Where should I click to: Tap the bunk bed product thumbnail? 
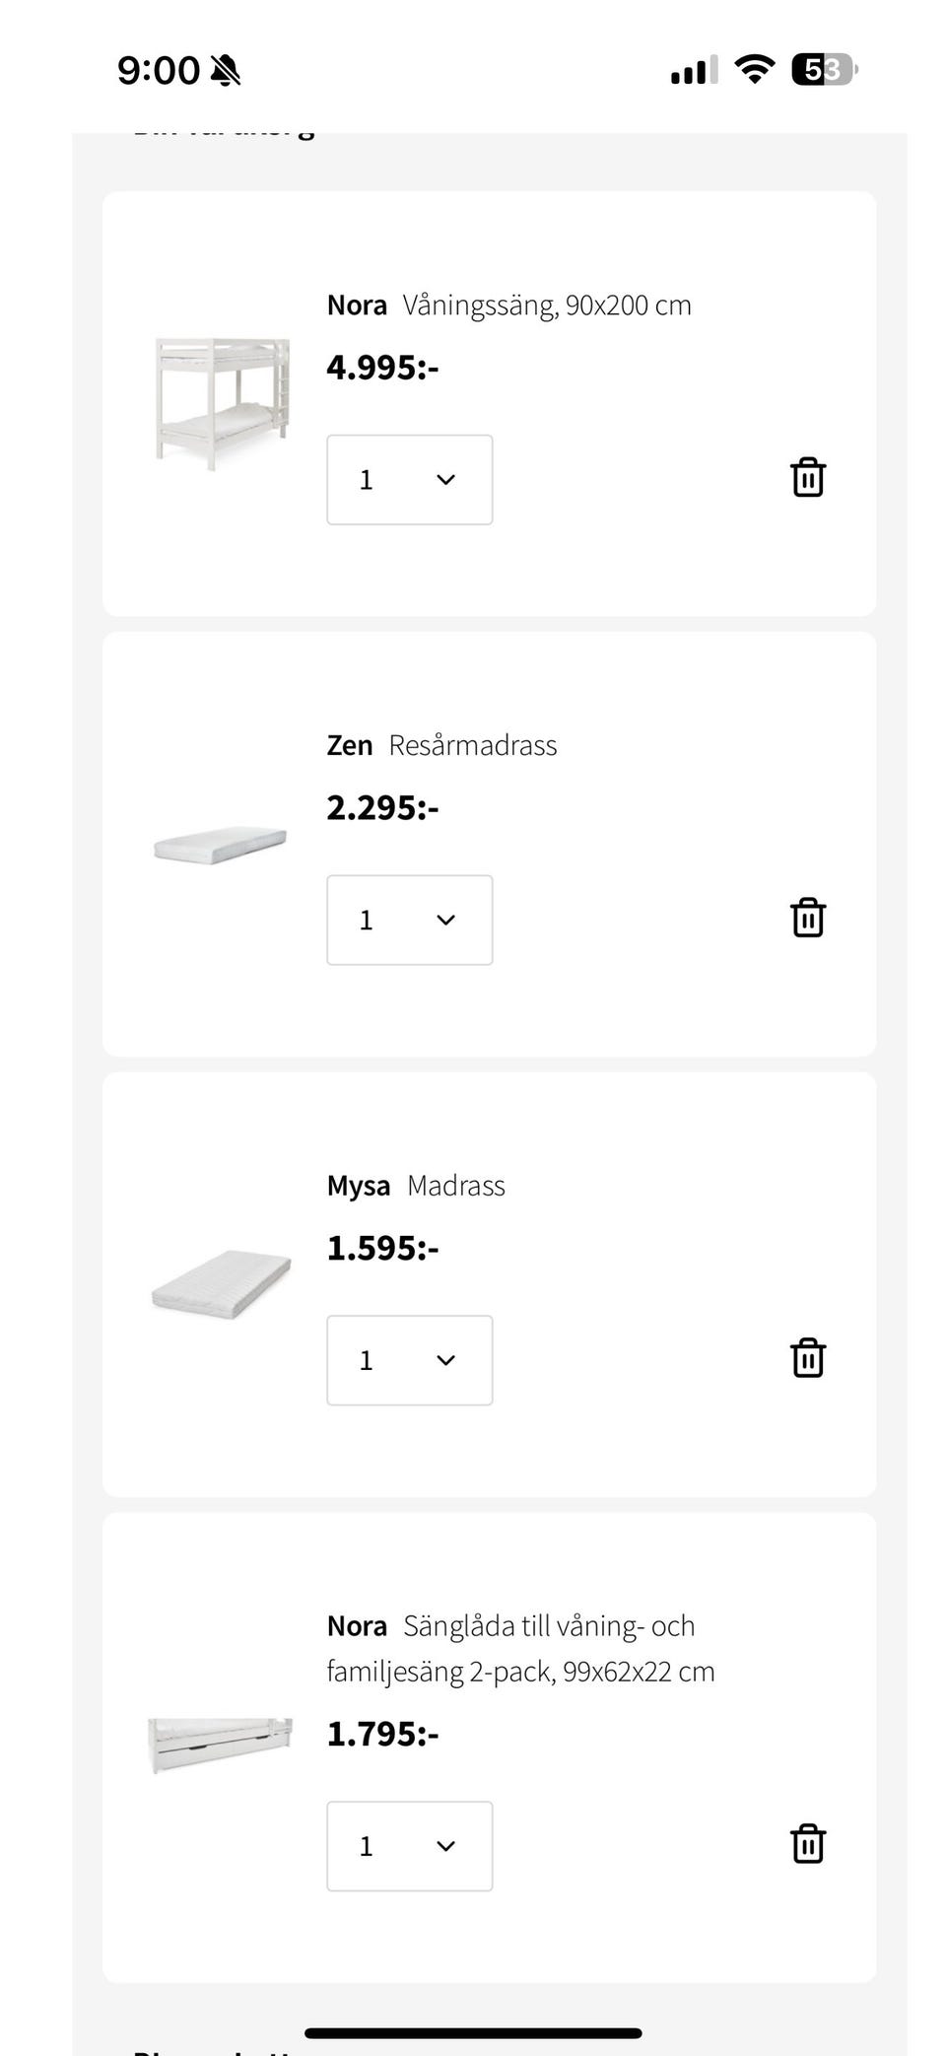click(x=223, y=403)
